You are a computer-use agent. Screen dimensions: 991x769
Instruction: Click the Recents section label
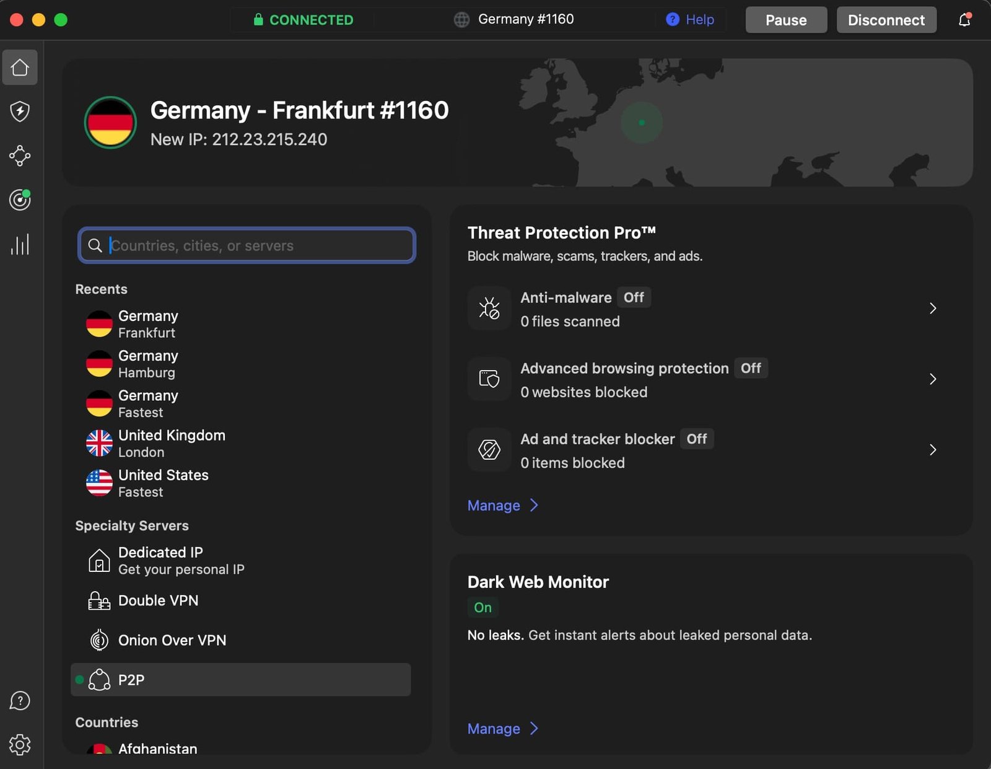click(101, 289)
